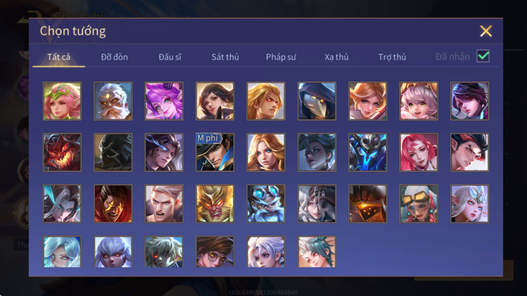Close the "Chọn tướng" dialog
The height and width of the screenshot is (296, 527).
[x=486, y=31]
